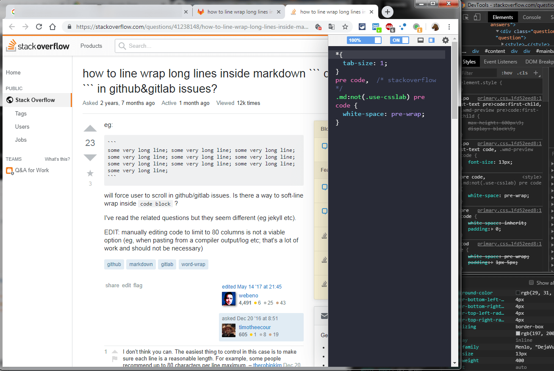554x371 pixels.
Task: Click the Stack Overflow logo
Action: pos(38,46)
